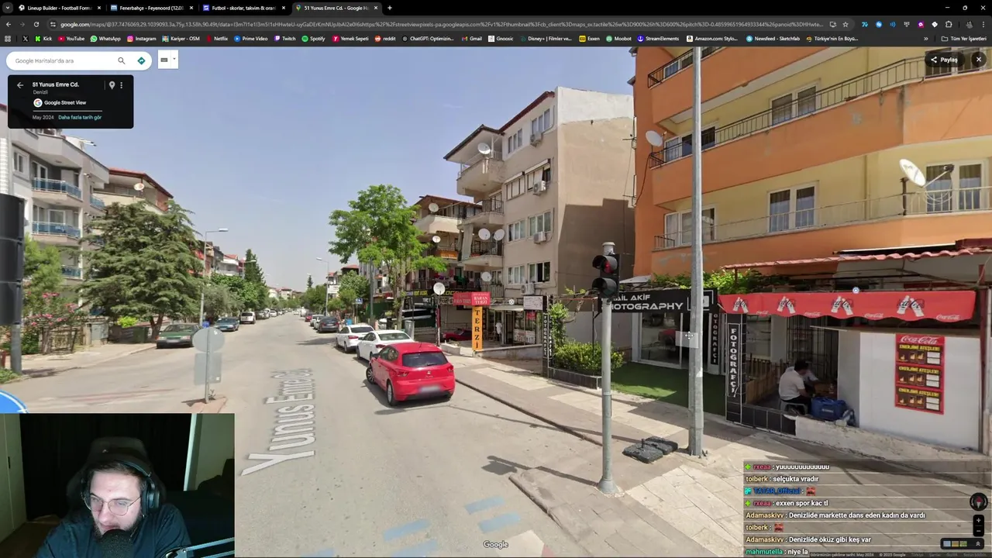The image size is (992, 558).
Task: Open the Moobot bookmark
Action: (x=618, y=38)
